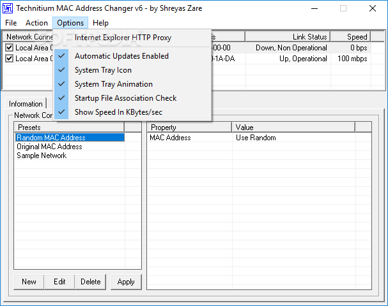Viewport: 388px width, 306px height.
Task: Click the Delete preset button
Action: [x=91, y=282]
